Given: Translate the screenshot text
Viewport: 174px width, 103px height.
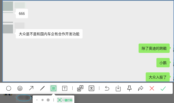Looking at the screenshot, I should point(80,88).
